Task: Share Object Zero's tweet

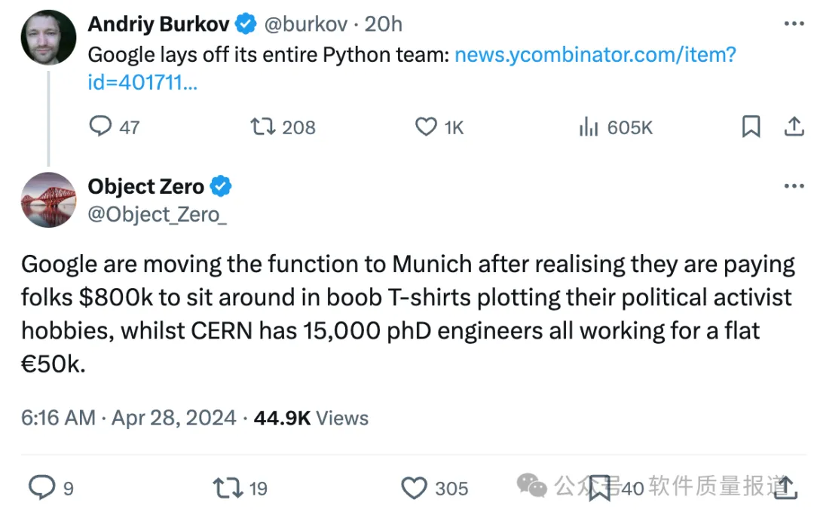Action: pos(786,488)
